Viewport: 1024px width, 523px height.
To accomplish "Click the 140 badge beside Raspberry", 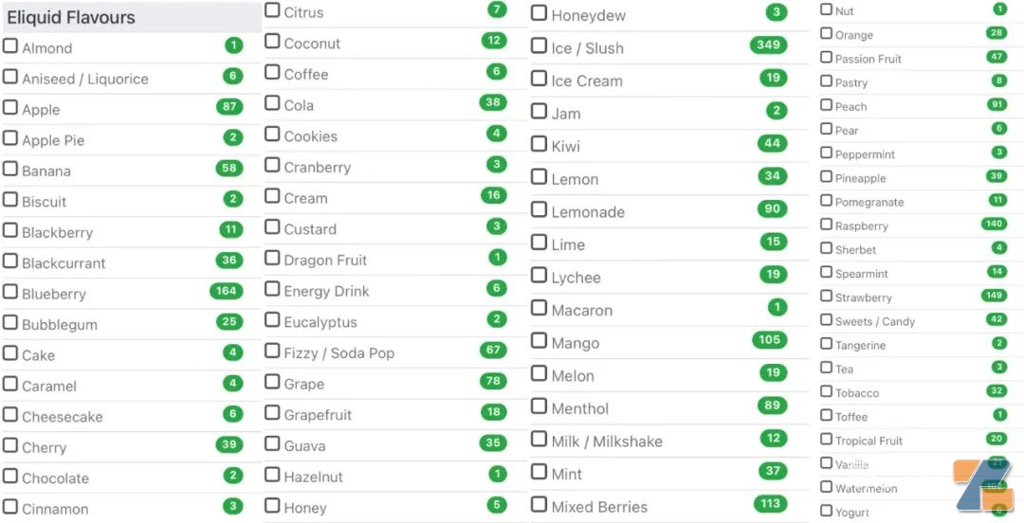I will [x=994, y=225].
